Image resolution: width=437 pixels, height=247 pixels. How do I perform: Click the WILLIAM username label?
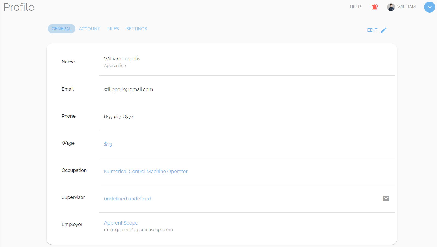[x=406, y=7]
